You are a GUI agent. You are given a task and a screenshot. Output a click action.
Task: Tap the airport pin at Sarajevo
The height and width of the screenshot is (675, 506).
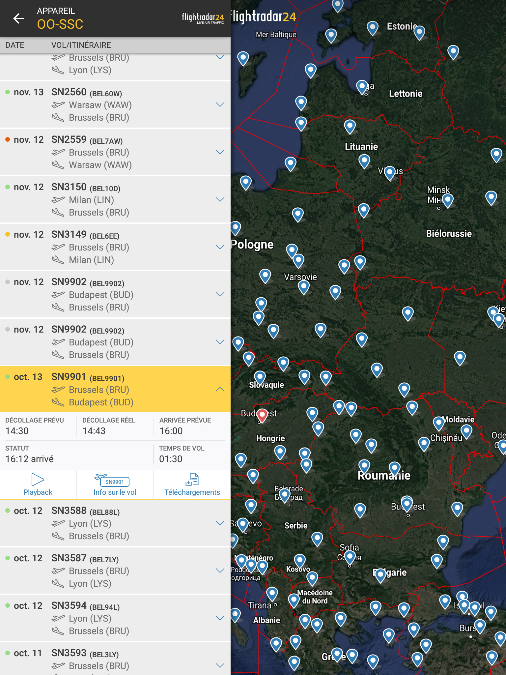pyautogui.click(x=243, y=525)
